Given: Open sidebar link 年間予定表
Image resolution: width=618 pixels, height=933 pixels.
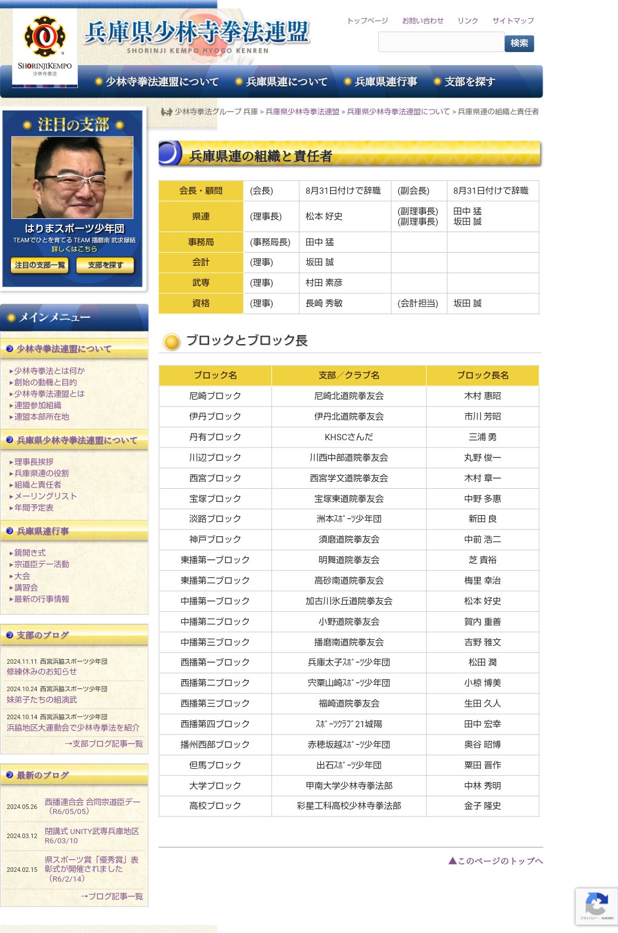Looking at the screenshot, I should [34, 508].
